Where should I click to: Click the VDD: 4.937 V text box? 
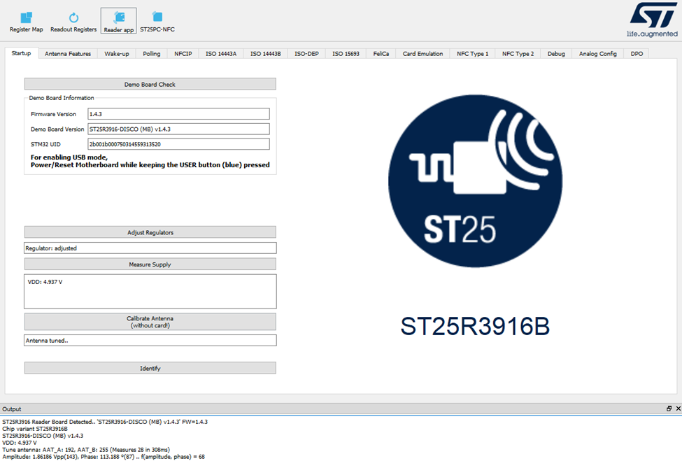[150, 292]
